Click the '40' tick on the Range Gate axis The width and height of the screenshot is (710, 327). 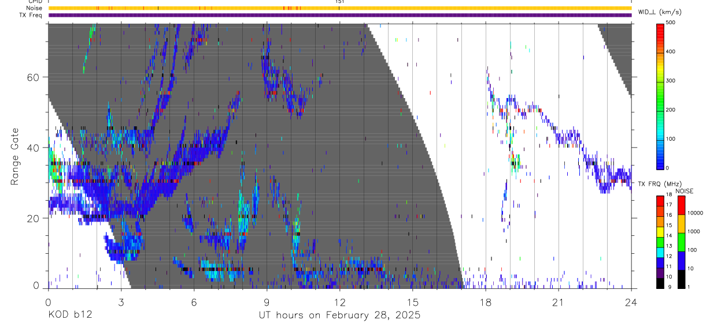34,148
